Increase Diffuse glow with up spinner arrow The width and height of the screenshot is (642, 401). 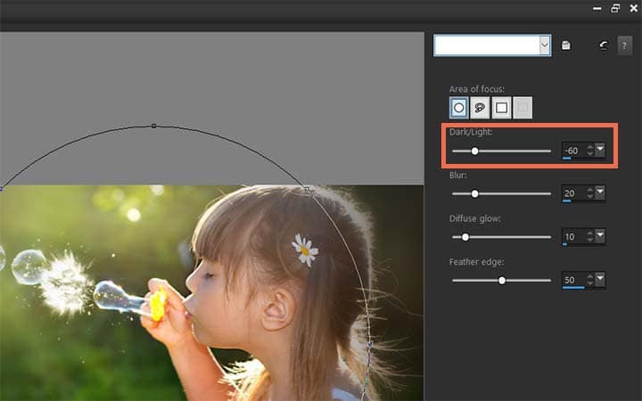tap(590, 233)
